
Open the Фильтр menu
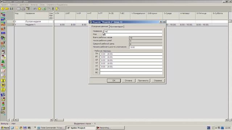coord(34,5)
